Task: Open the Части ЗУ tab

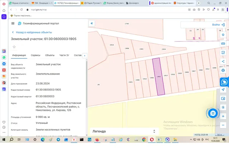Action: [64, 55]
